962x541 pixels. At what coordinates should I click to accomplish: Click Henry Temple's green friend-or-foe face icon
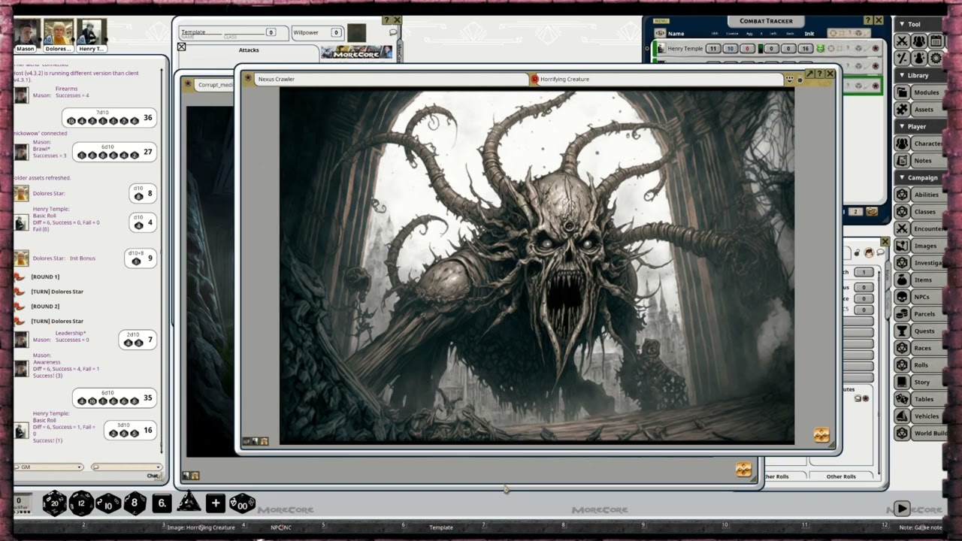click(x=821, y=48)
